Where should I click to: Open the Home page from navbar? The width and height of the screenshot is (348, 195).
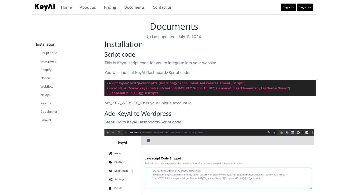[x=66, y=7]
